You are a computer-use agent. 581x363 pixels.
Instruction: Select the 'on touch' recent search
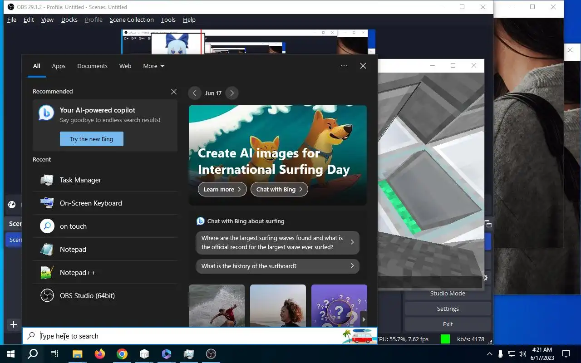pyautogui.click(x=105, y=226)
